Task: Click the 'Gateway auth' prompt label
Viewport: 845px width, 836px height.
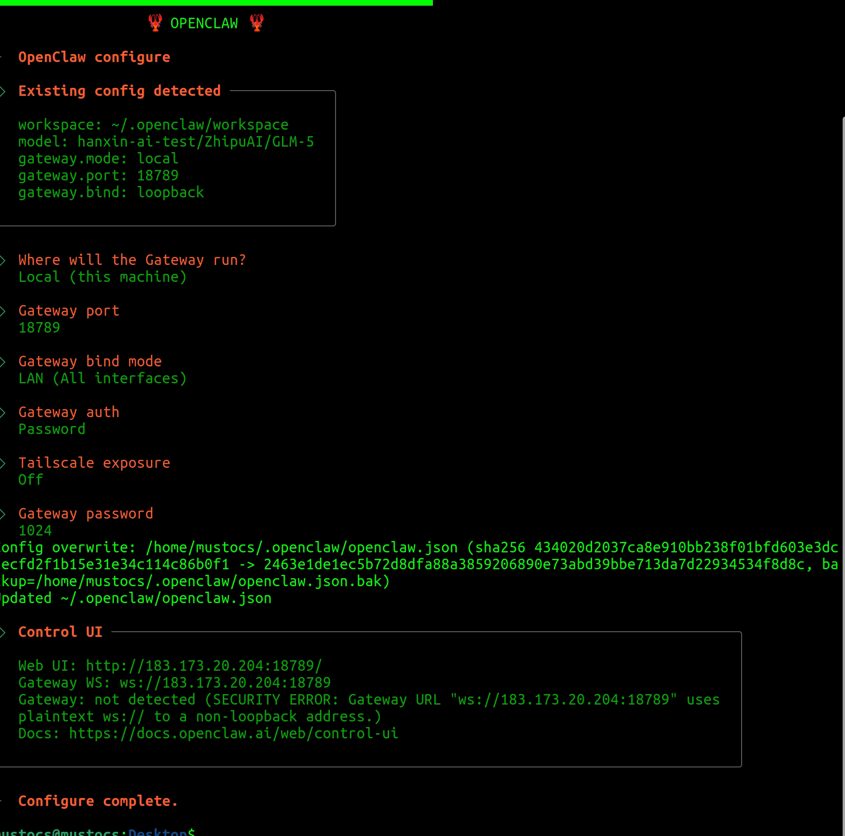Action: (x=69, y=412)
